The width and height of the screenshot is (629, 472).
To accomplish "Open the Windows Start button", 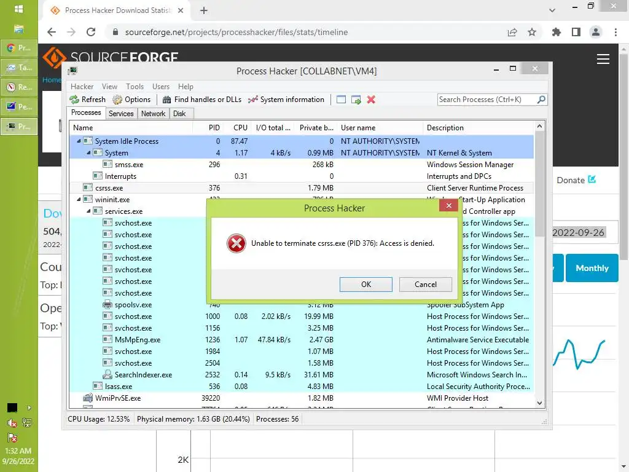I will tap(19, 9).
